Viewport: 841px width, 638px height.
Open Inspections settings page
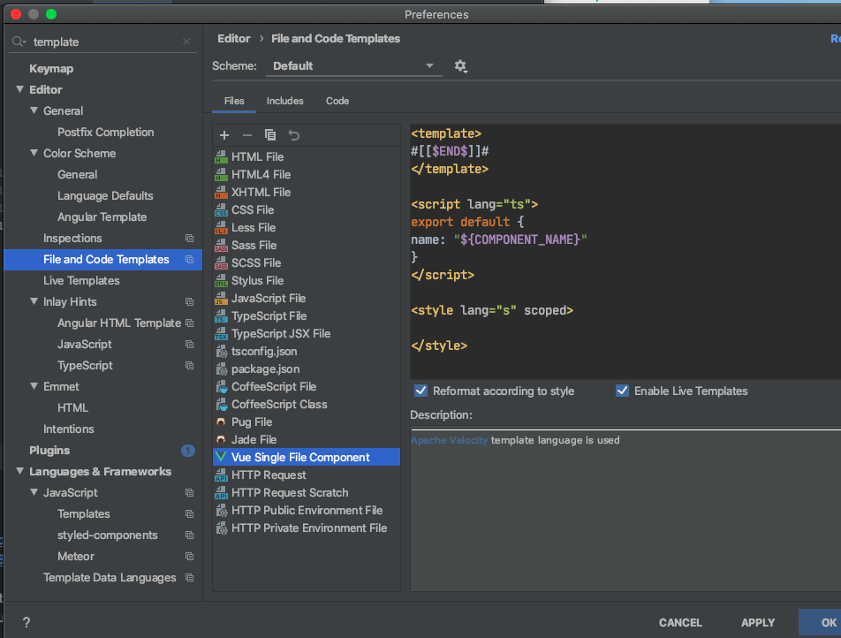click(72, 239)
